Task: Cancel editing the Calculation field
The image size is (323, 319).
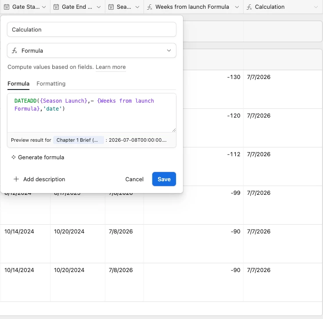Action: [134, 179]
